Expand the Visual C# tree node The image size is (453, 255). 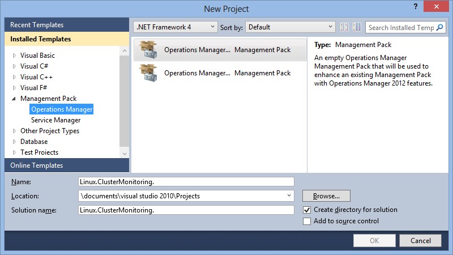tap(14, 66)
